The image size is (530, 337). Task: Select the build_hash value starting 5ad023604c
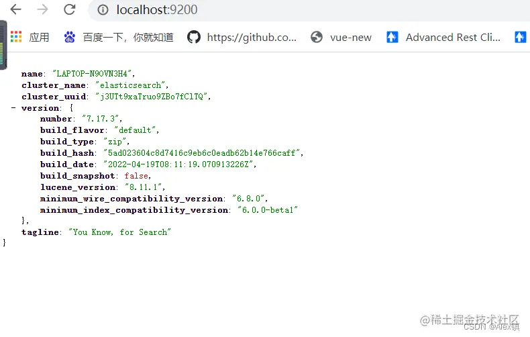click(x=202, y=153)
